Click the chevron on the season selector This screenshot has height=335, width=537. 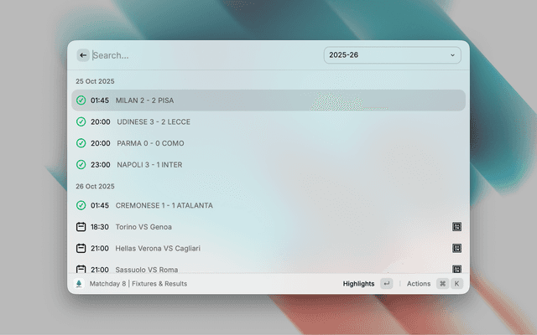pos(452,55)
